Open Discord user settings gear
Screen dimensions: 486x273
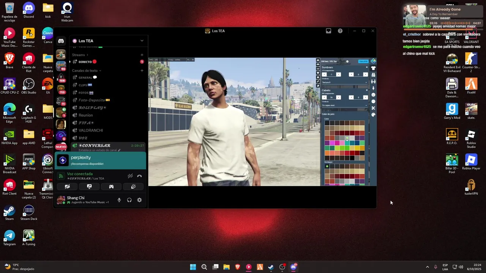click(x=139, y=200)
